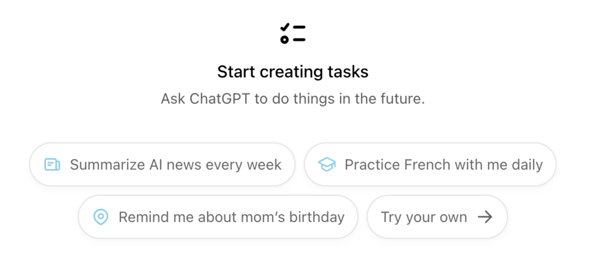Select the Summarize AI news every week suggestion

point(162,165)
